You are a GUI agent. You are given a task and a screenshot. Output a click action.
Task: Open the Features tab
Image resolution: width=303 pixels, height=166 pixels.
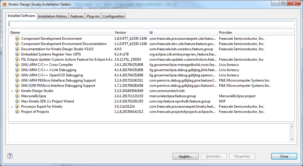coord(77,16)
